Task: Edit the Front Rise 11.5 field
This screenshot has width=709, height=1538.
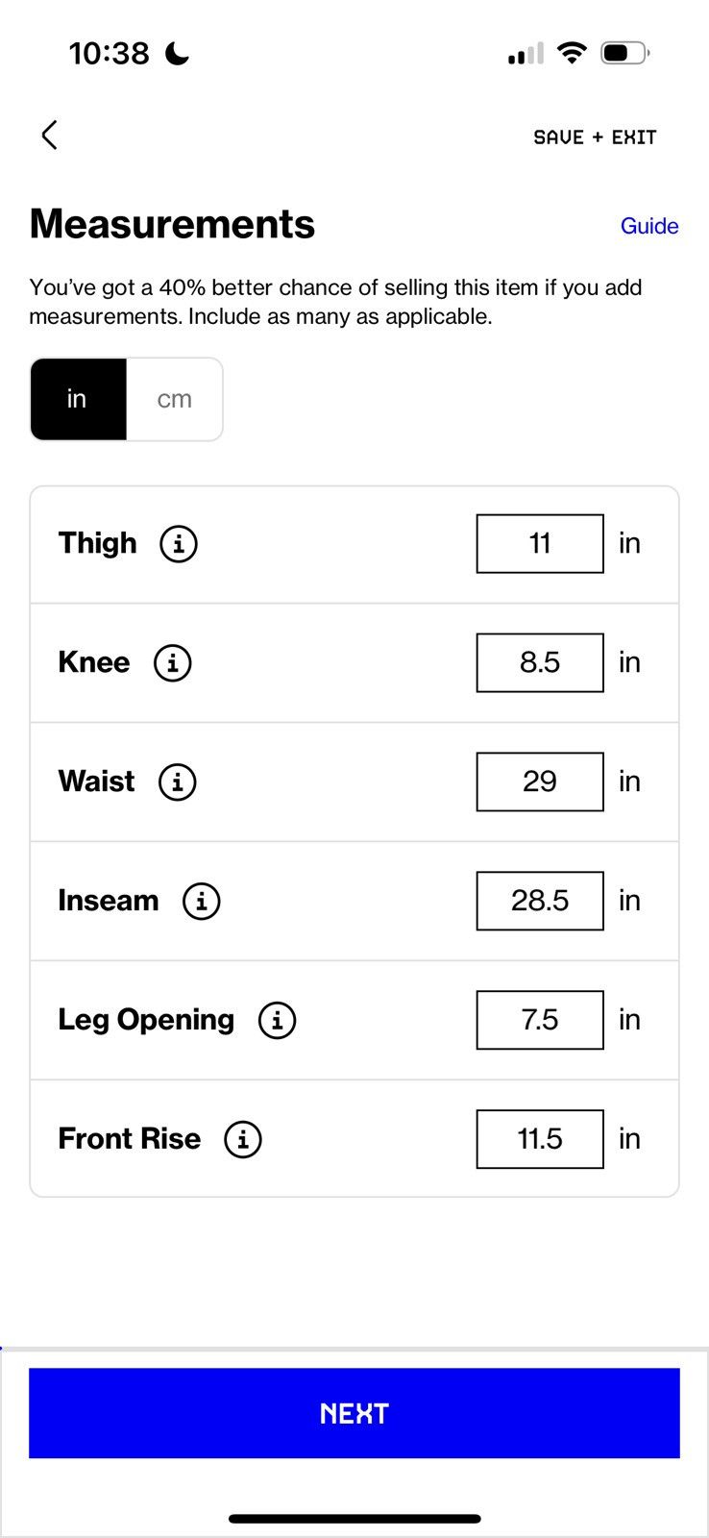Action: 540,1140
